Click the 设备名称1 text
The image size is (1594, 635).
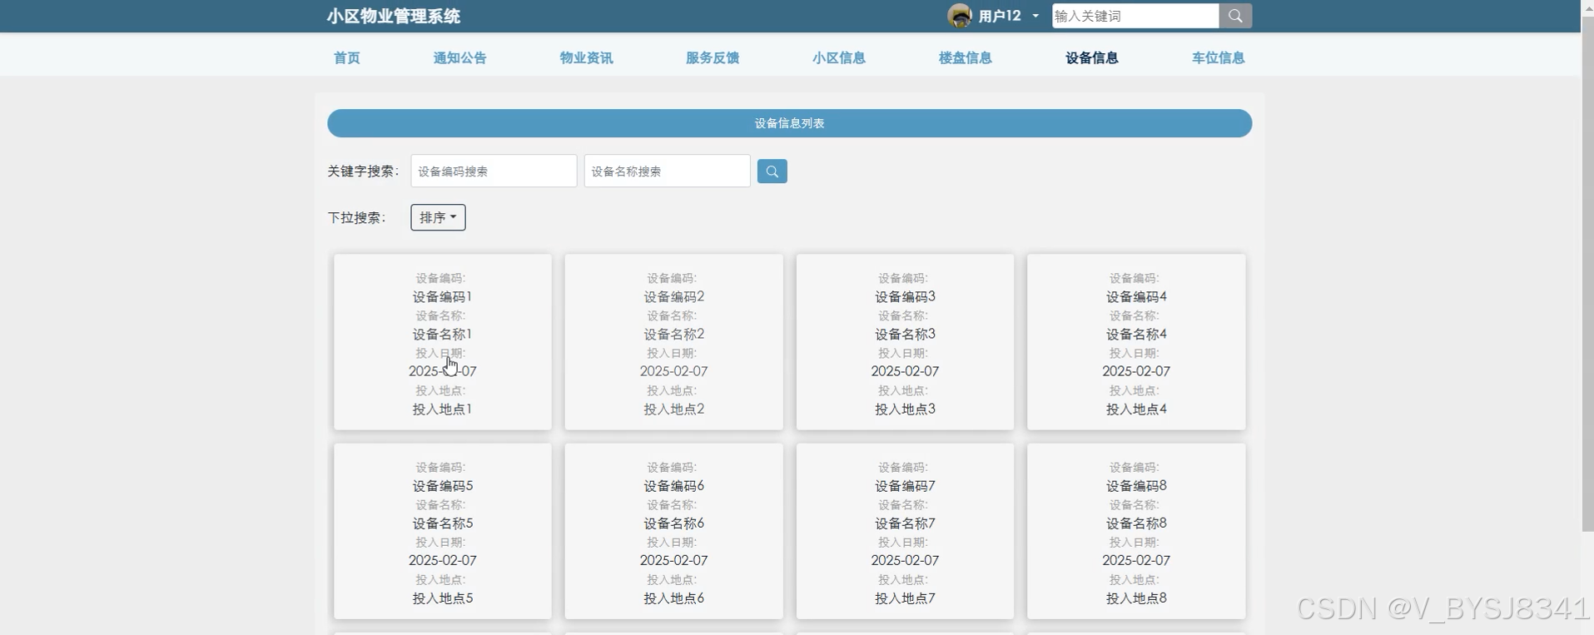(x=442, y=334)
